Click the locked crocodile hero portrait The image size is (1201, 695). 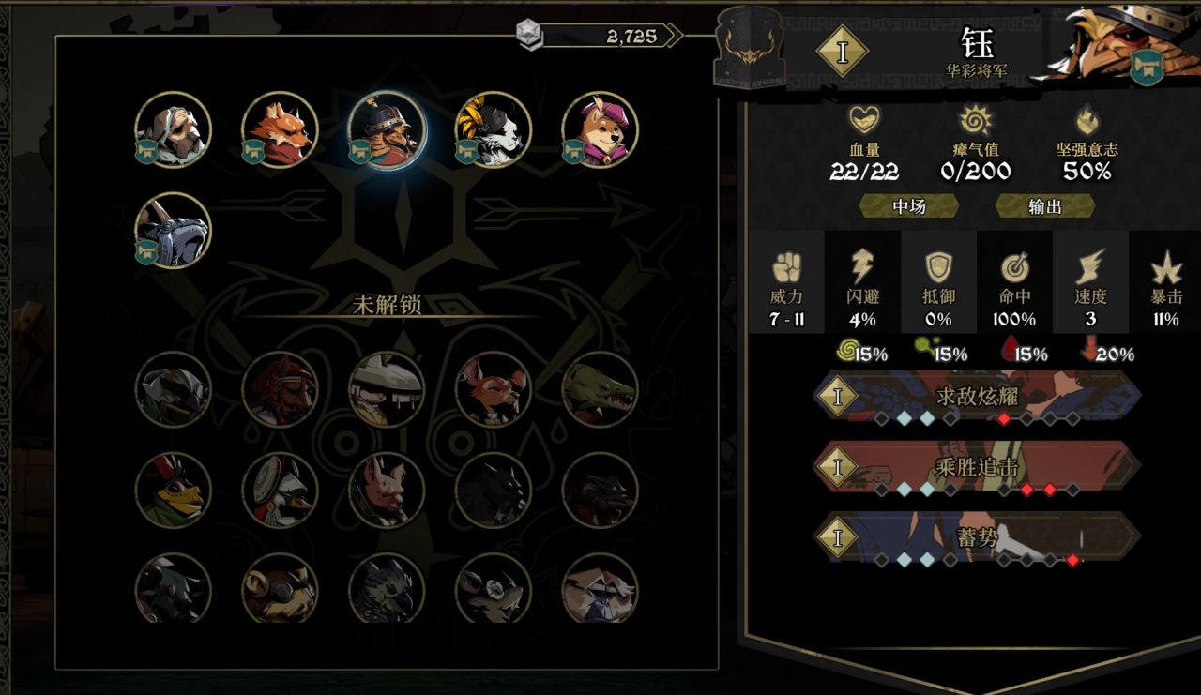tap(600, 389)
